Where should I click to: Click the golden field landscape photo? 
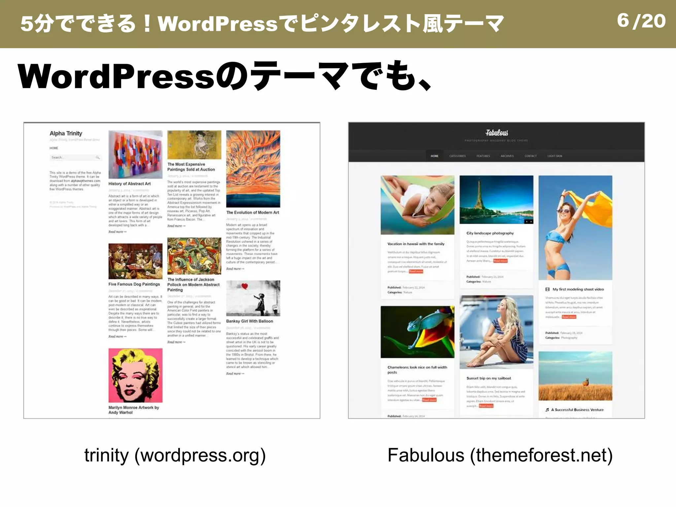575,376
